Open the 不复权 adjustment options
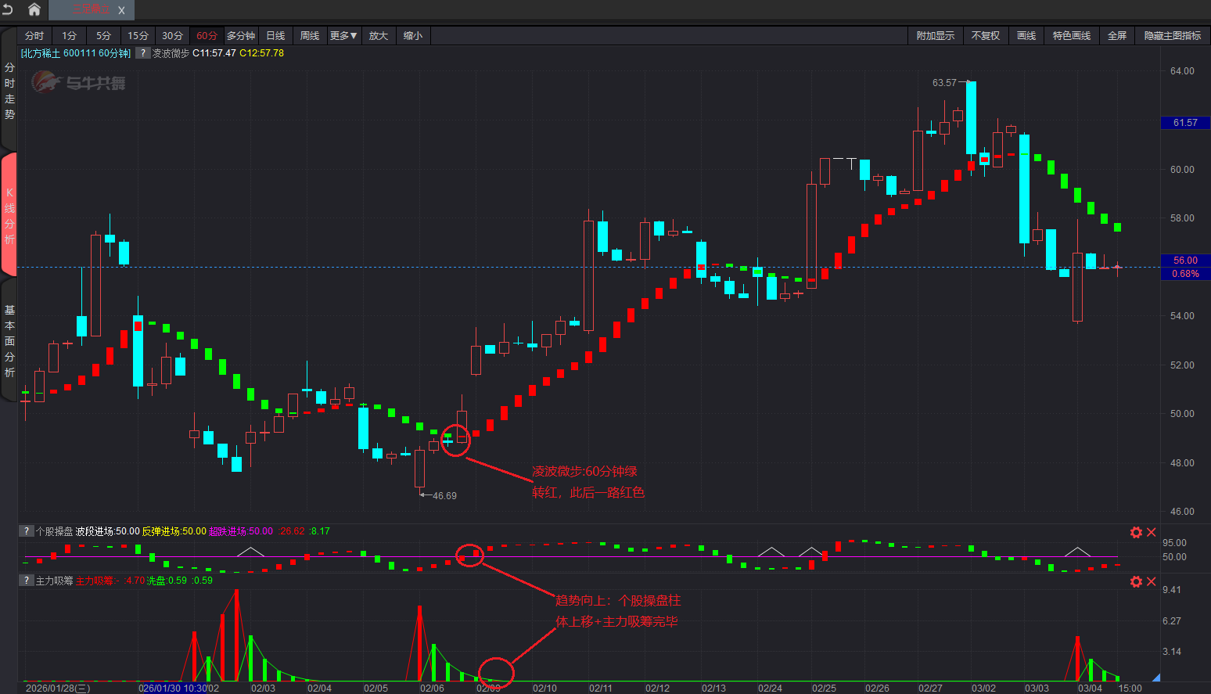Screen dimensions: 1211x694 coord(985,36)
